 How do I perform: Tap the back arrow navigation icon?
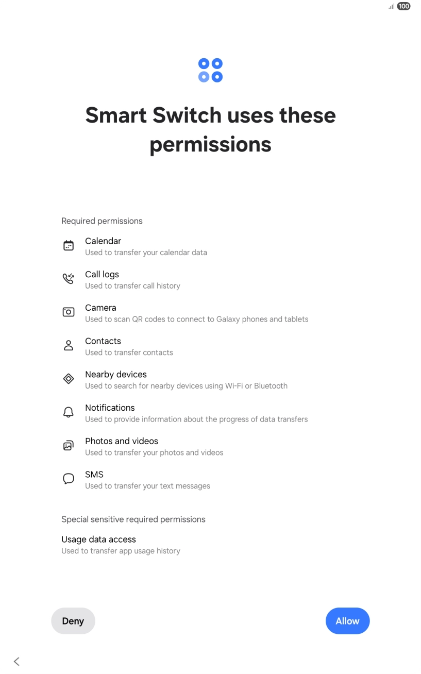[17, 661]
